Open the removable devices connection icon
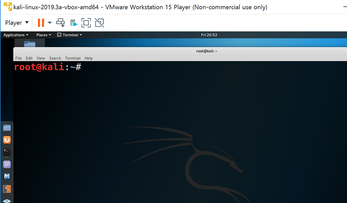 pos(73,23)
